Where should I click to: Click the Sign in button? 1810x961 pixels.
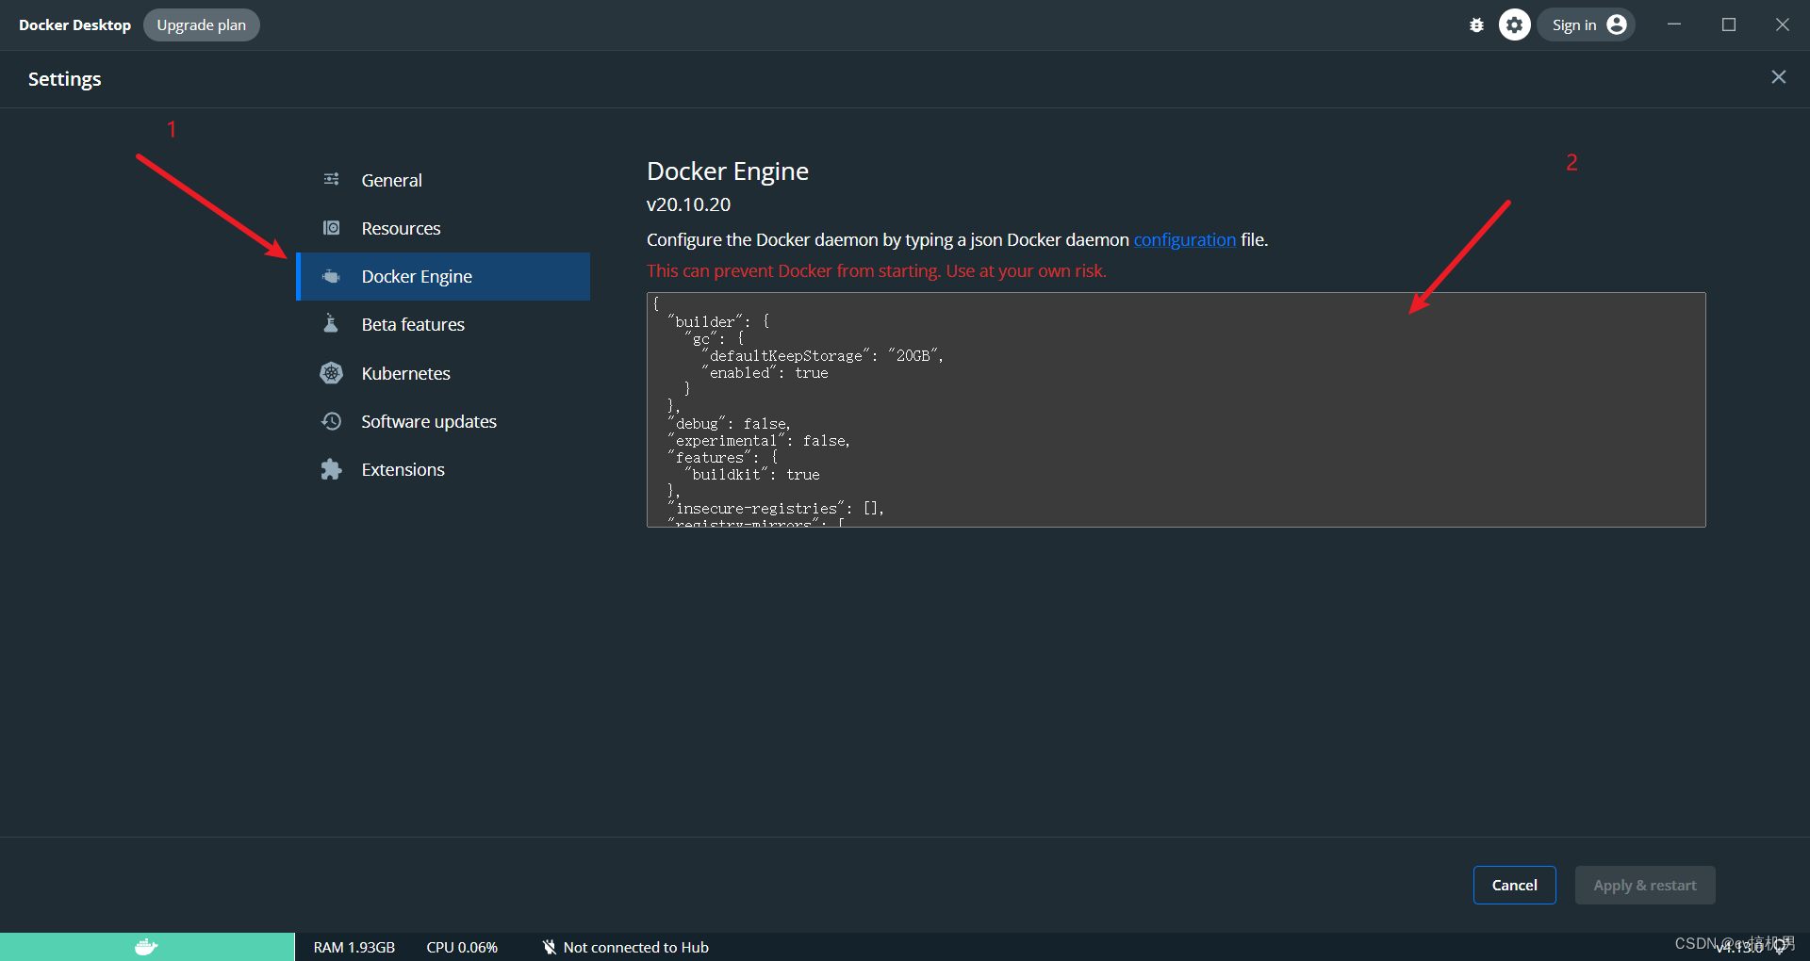click(x=1588, y=25)
